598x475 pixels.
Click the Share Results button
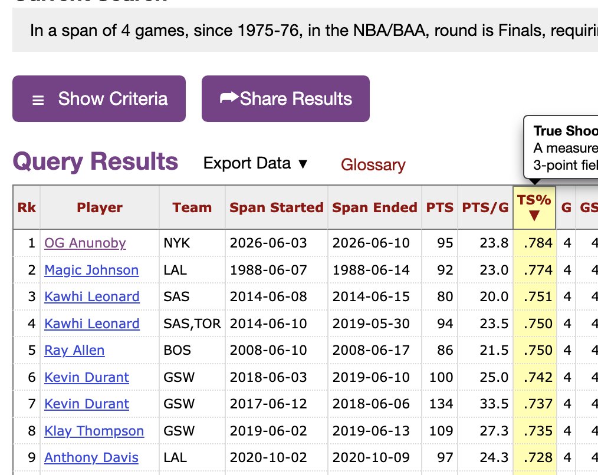pos(285,99)
